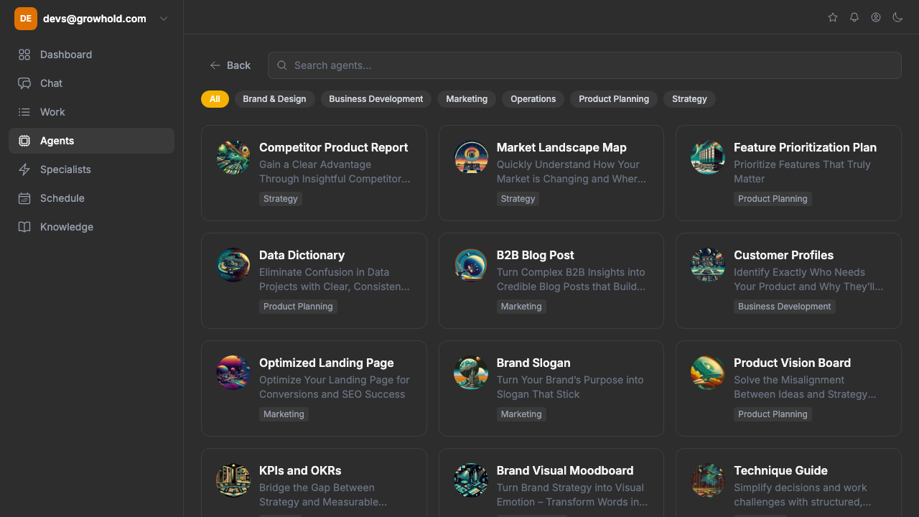Viewport: 919px width, 517px height.
Task: Click the Back button
Action: 230,65
